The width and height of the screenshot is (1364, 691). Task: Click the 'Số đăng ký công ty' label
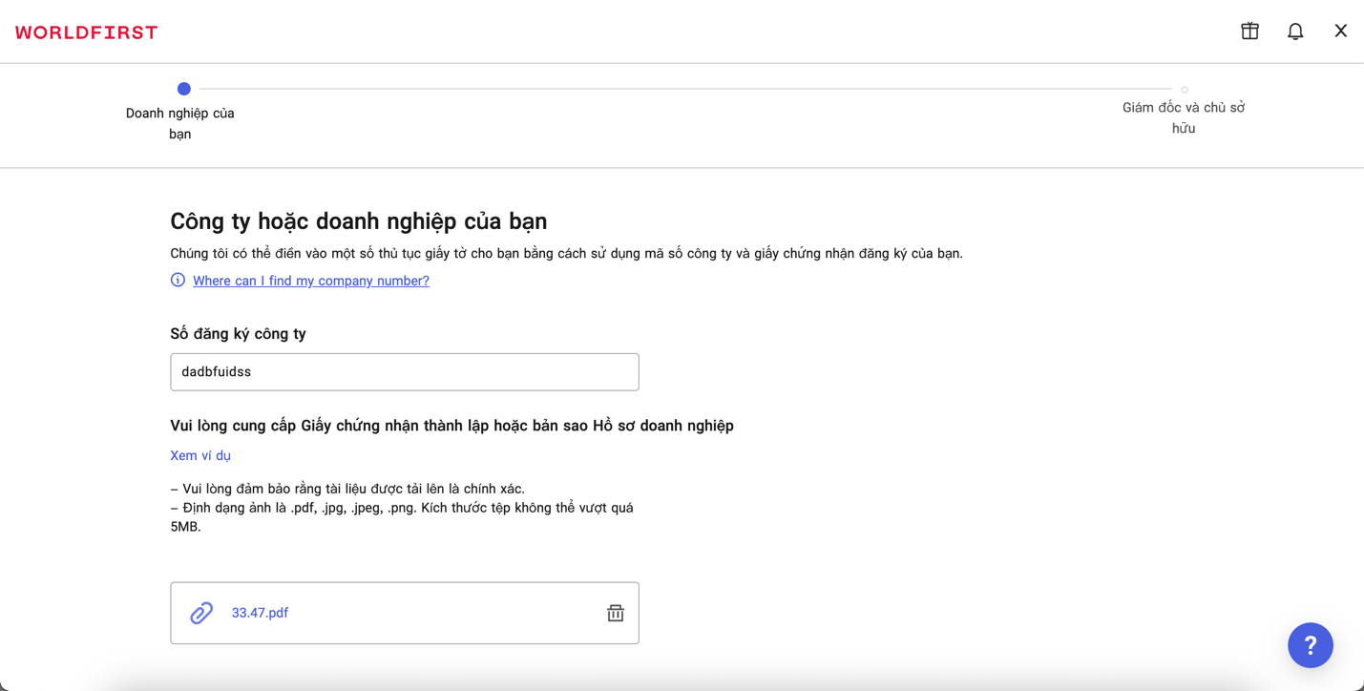(x=238, y=334)
